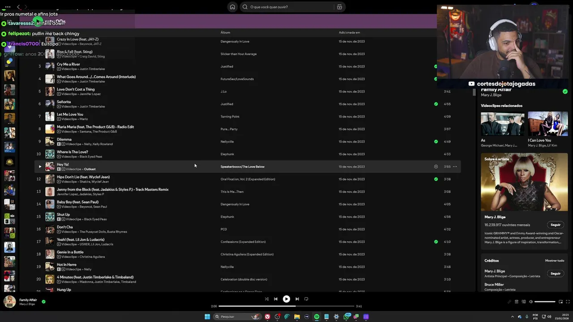Screen dimensions: 573x322
Task: Open artist link 'Outkast'
Action: point(90,169)
